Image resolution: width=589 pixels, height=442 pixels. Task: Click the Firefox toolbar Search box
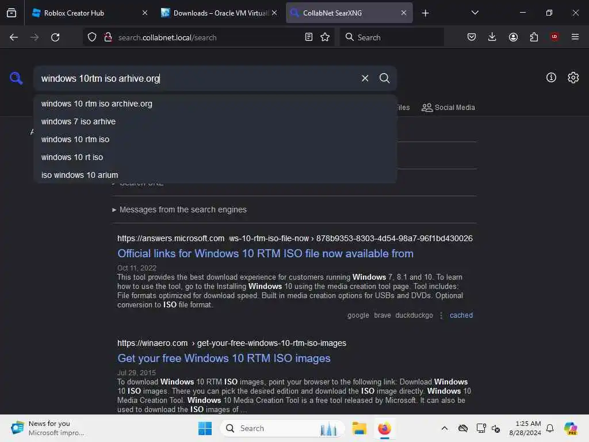(x=391, y=37)
